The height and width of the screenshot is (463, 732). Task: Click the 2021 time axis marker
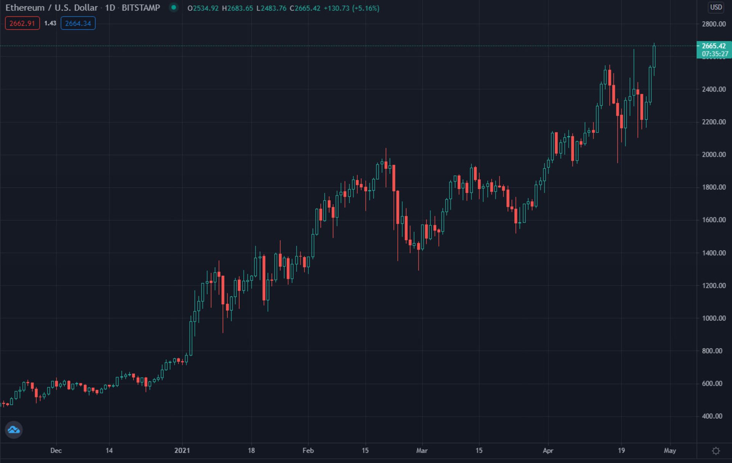pos(182,450)
